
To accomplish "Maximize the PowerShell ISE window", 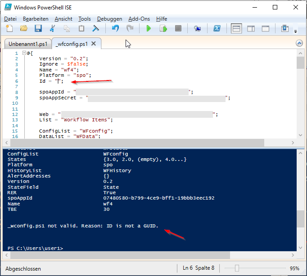I will pos(275,7).
